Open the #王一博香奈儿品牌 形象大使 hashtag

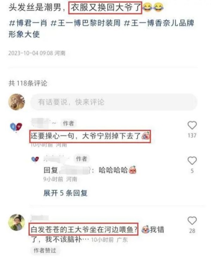tap(102, 29)
